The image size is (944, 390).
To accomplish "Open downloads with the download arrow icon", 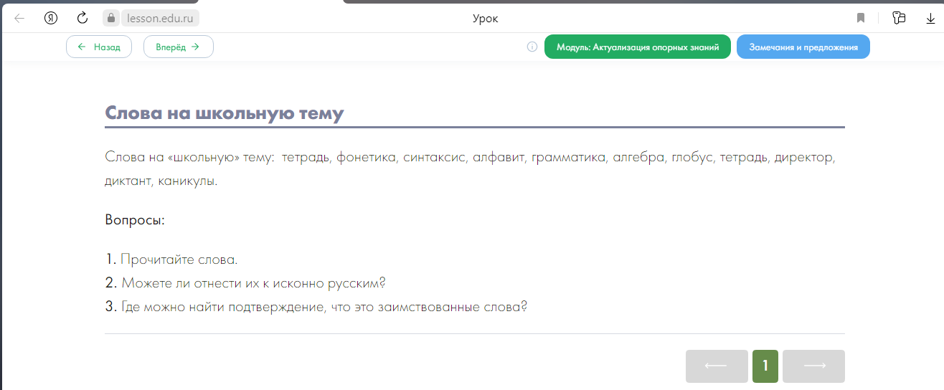I will 930,18.
